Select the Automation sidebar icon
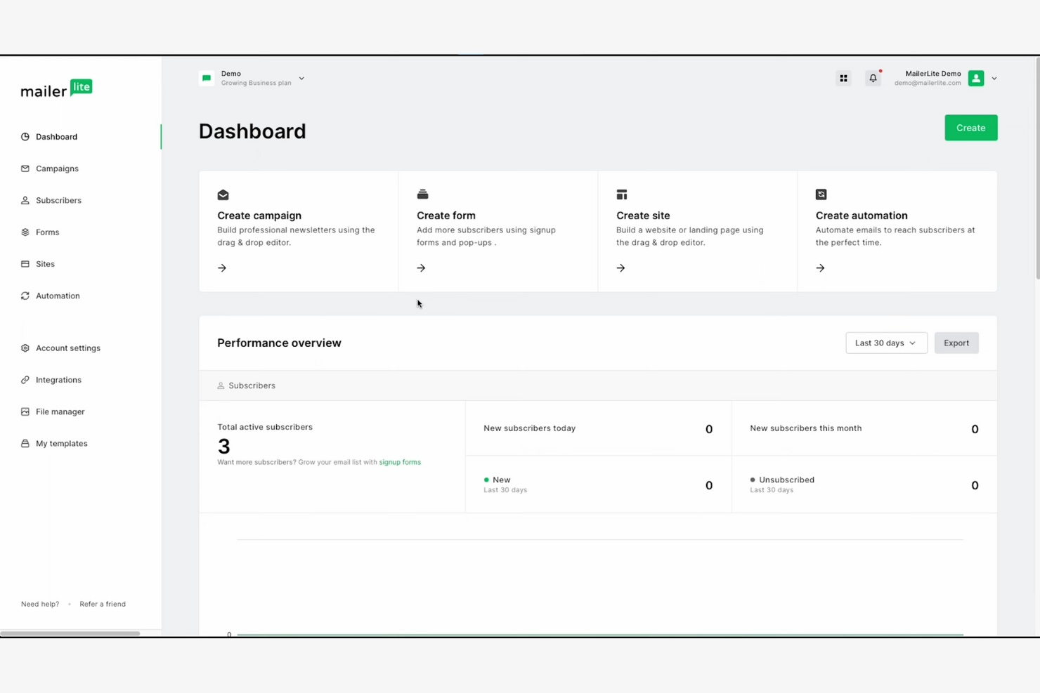This screenshot has height=693, width=1040. click(x=25, y=296)
